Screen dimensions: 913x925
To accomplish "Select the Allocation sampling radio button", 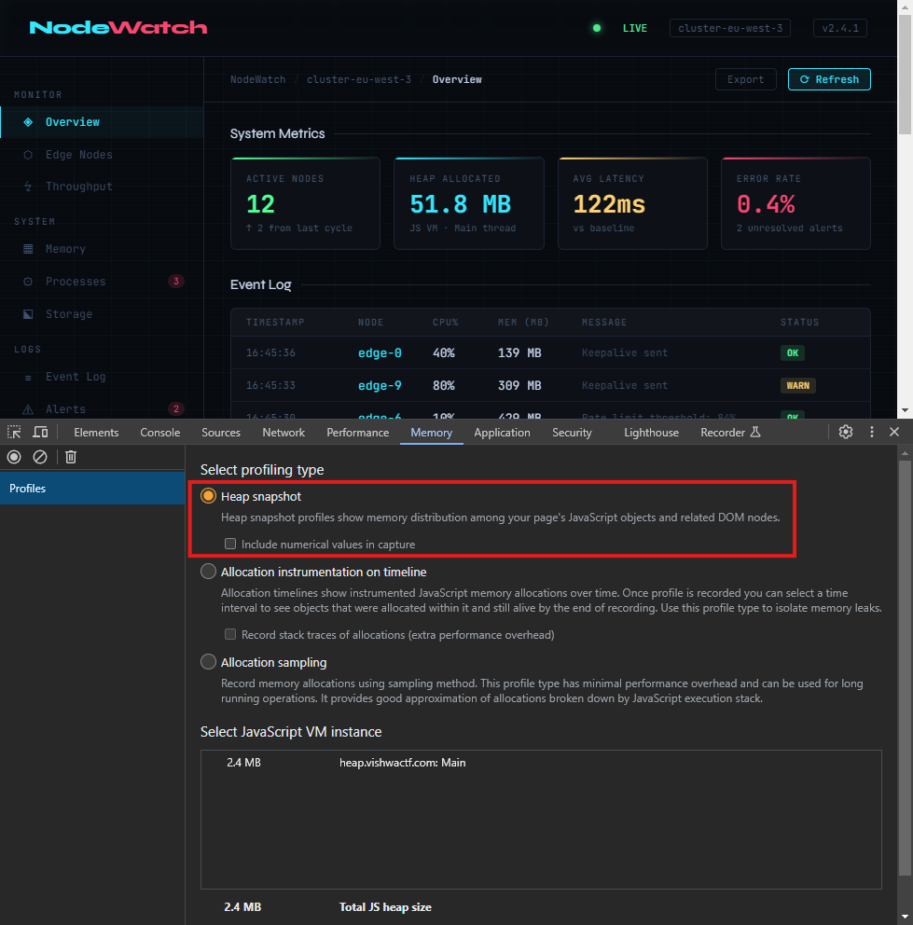I will click(x=208, y=662).
